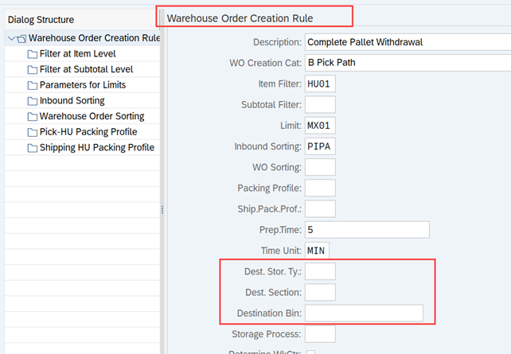Click the Time Unit field MIN
This screenshot has width=511, height=354.
tap(317, 251)
